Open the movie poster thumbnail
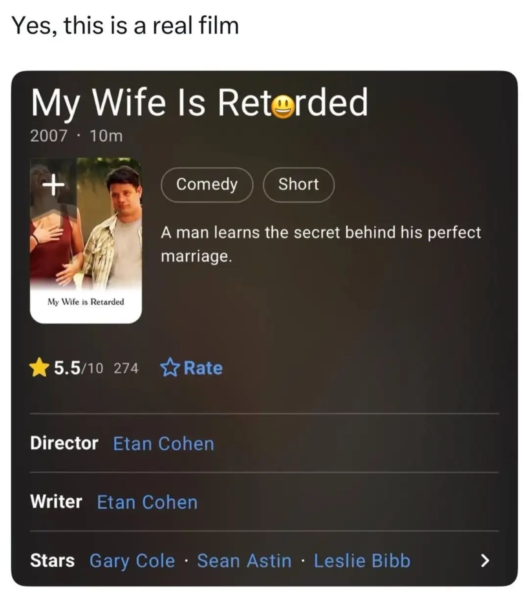 [x=86, y=241]
